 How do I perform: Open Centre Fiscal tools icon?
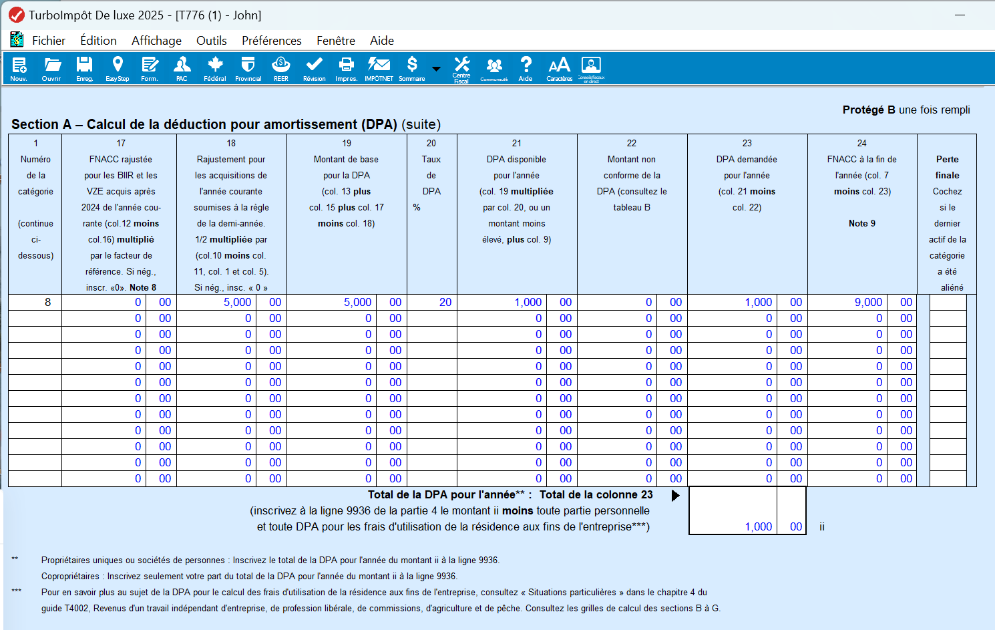(x=461, y=69)
